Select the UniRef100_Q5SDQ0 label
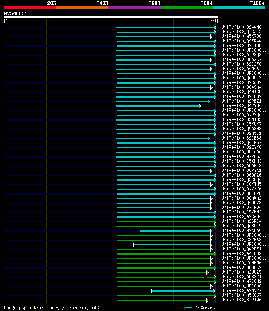The image size is (269, 311). (241, 180)
